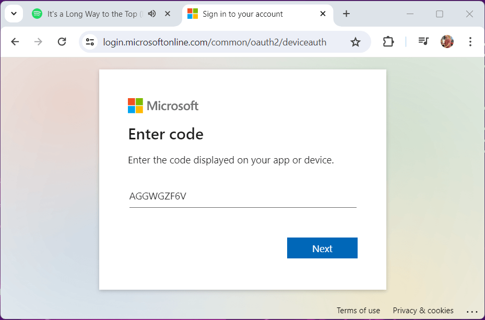The height and width of the screenshot is (320, 485).
Task: Reload the current page
Action: tap(62, 42)
